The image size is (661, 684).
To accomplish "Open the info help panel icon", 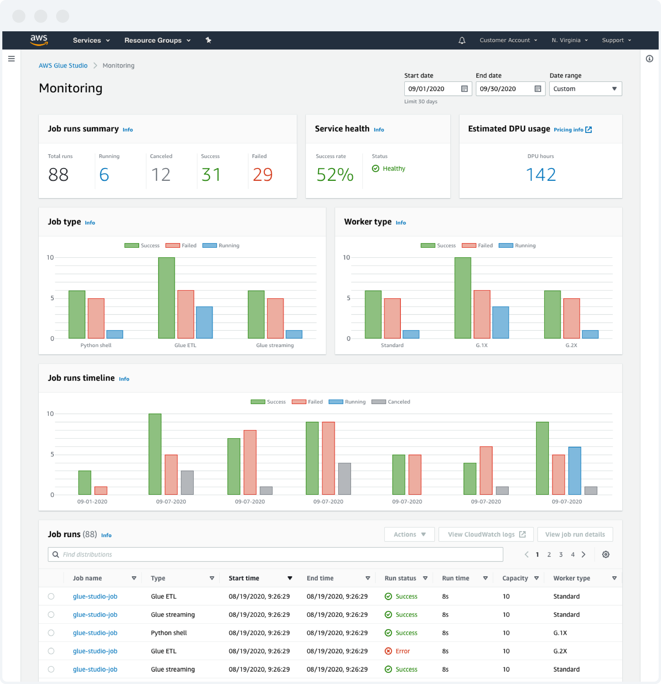I will [x=649, y=59].
